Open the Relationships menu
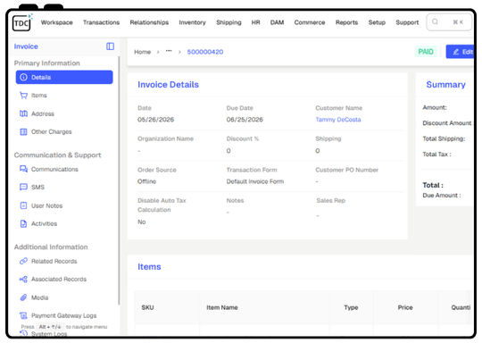 point(149,22)
